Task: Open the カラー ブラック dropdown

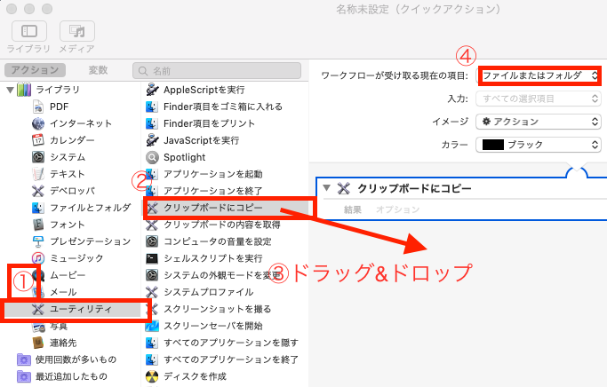Action: (x=539, y=145)
